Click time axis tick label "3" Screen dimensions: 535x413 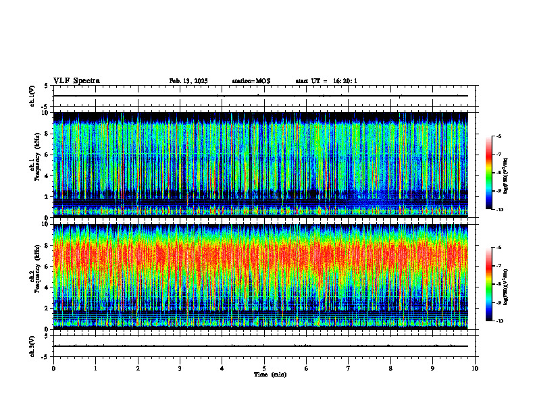[180, 368]
